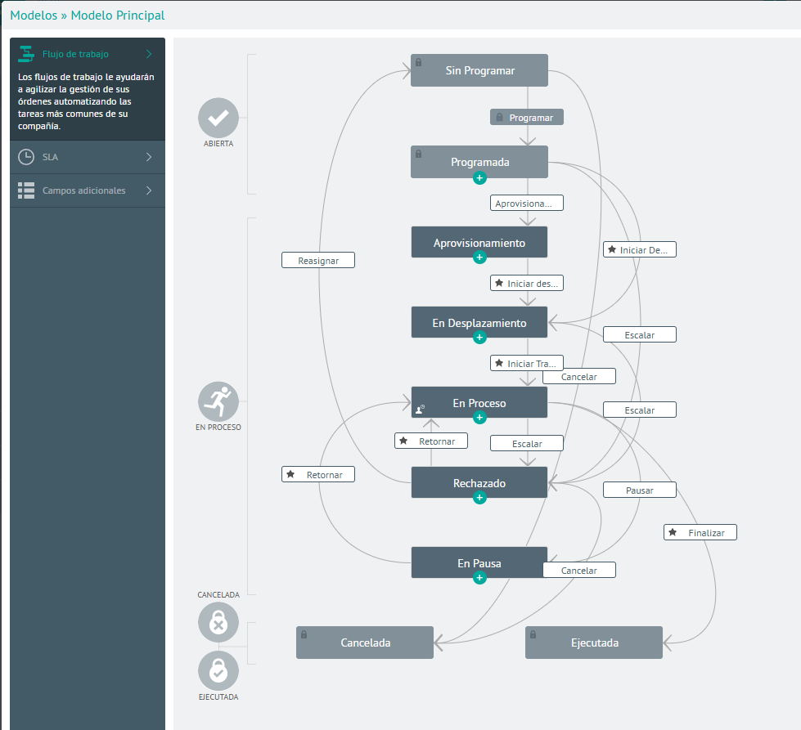
Task: Click the EJECUTADA lock icon
Action: tap(218, 671)
